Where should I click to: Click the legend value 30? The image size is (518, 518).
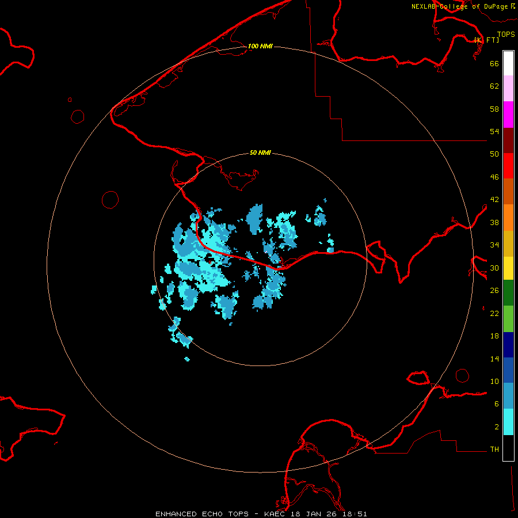494,268
